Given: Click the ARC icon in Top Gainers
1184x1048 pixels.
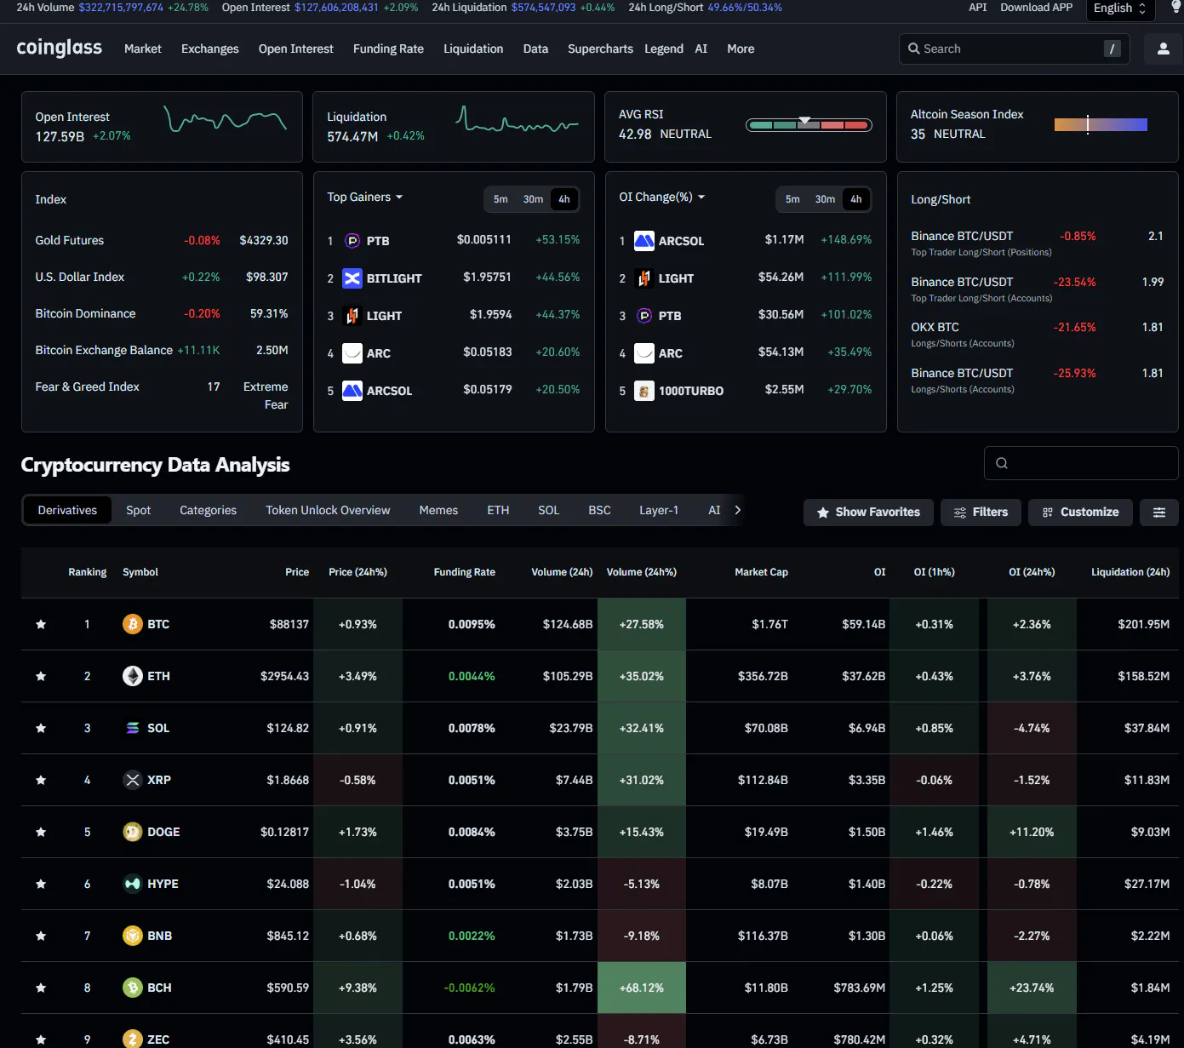Looking at the screenshot, I should coord(352,353).
